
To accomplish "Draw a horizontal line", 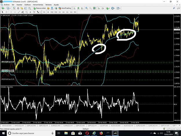I will tap(15, 12).
